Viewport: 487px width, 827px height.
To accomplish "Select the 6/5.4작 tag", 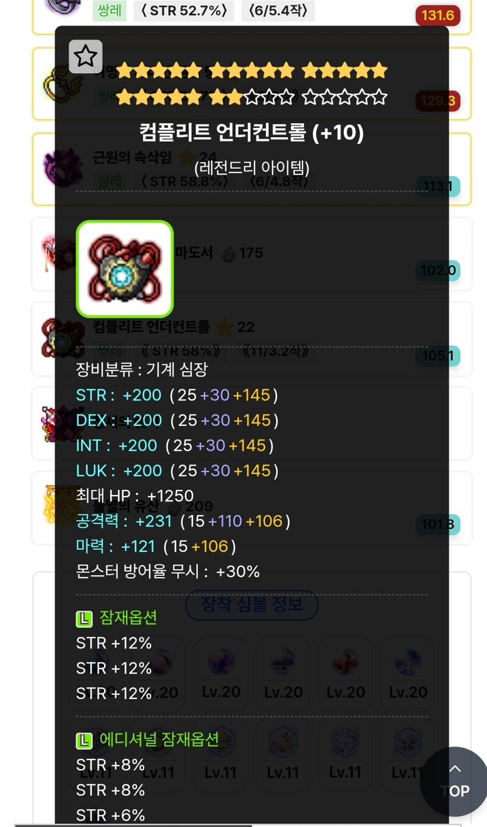I will coord(278,10).
